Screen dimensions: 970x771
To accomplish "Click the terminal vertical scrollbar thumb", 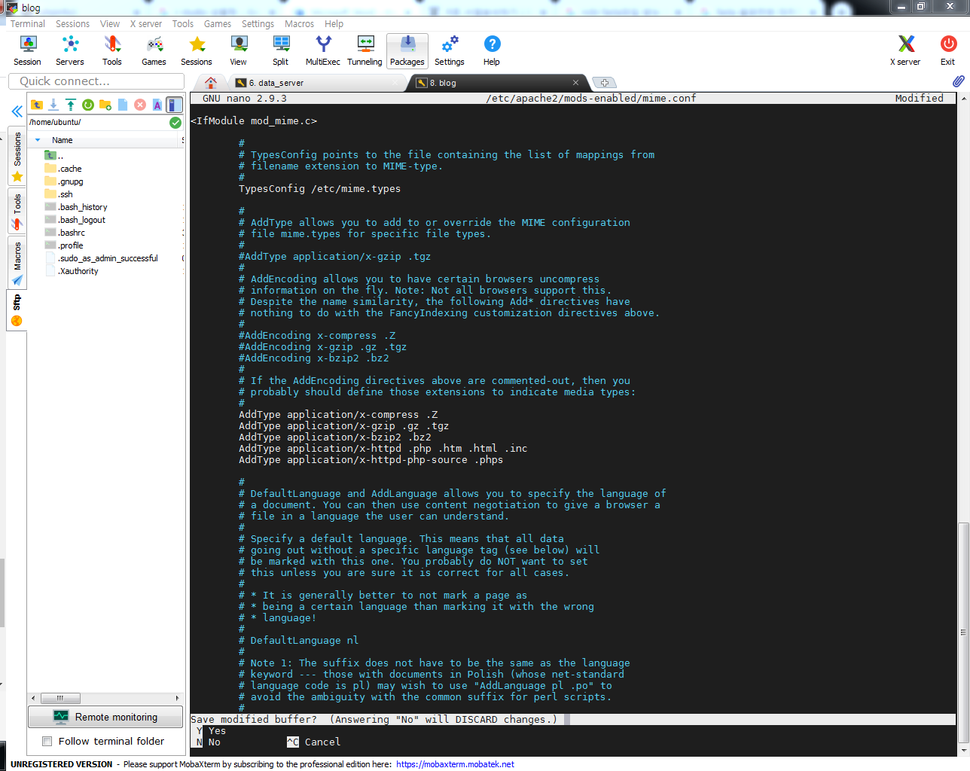I will tap(962, 632).
